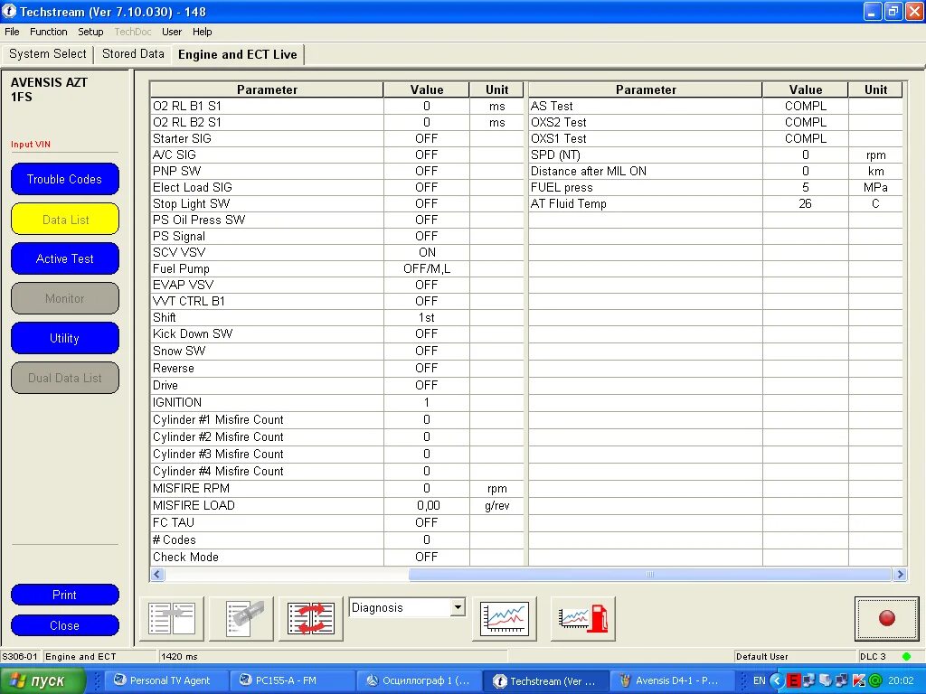
Task: Select Cylinder #1 Misfire Count row
Action: point(337,419)
